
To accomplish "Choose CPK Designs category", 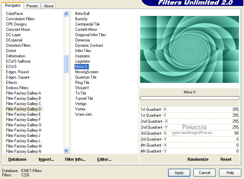I will pyautogui.click(x=16, y=24).
